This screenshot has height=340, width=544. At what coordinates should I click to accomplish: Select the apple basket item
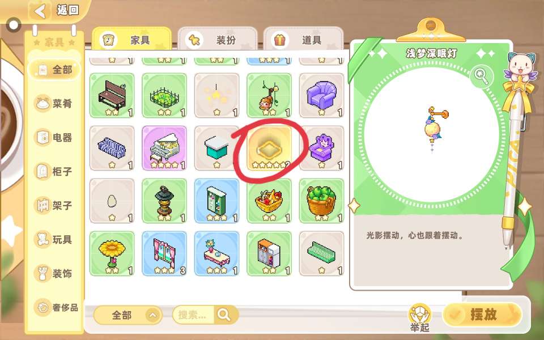322,201
